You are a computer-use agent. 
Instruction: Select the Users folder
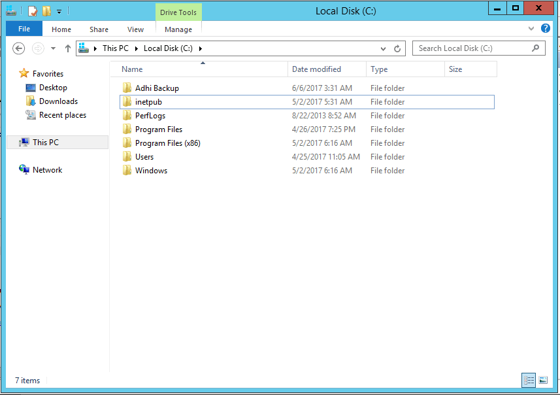point(307,156)
